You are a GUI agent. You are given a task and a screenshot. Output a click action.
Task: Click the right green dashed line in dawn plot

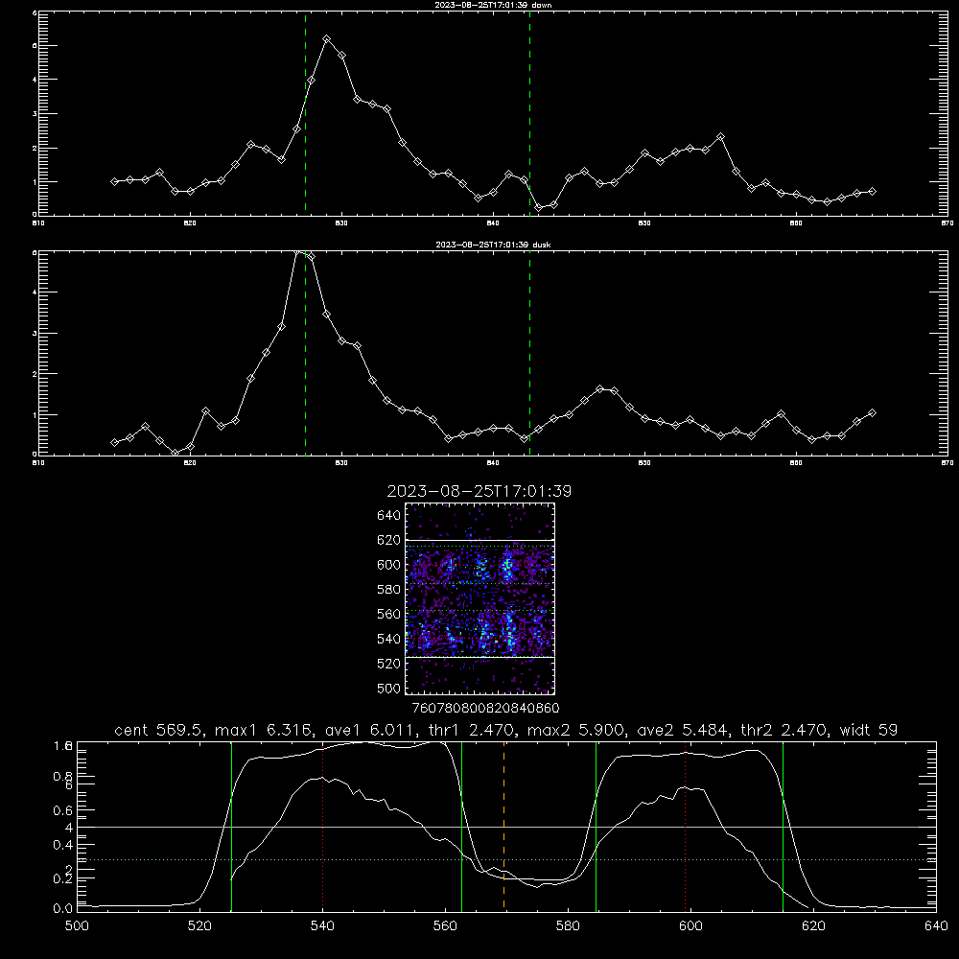[529, 113]
